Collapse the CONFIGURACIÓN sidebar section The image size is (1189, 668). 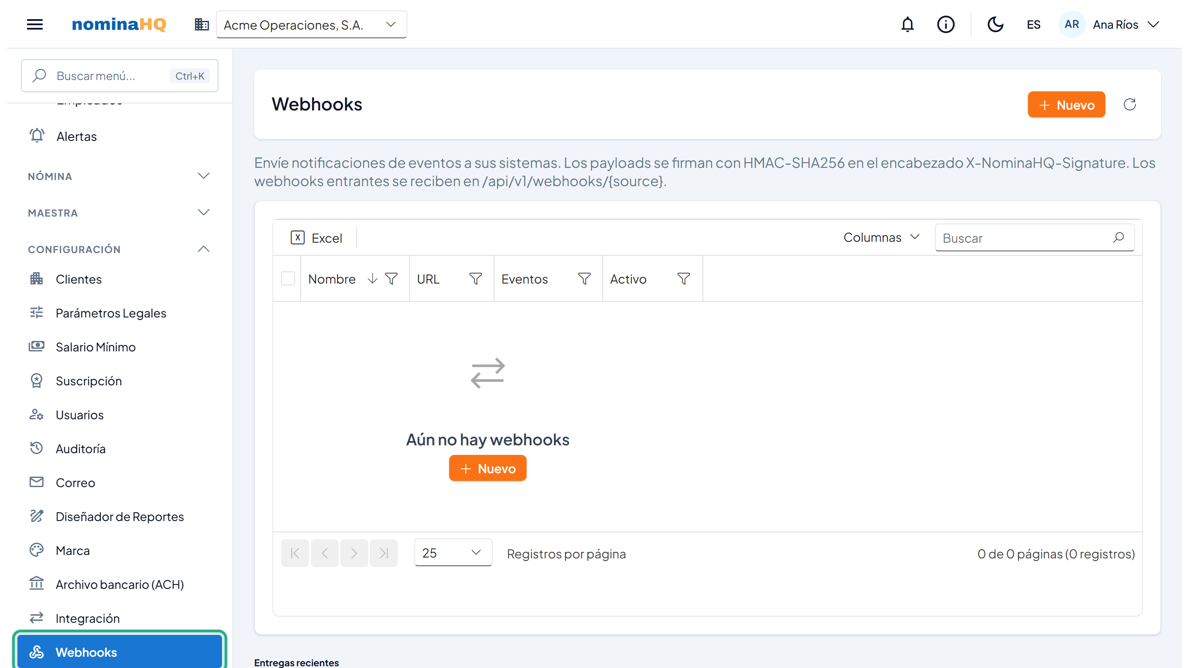point(119,249)
